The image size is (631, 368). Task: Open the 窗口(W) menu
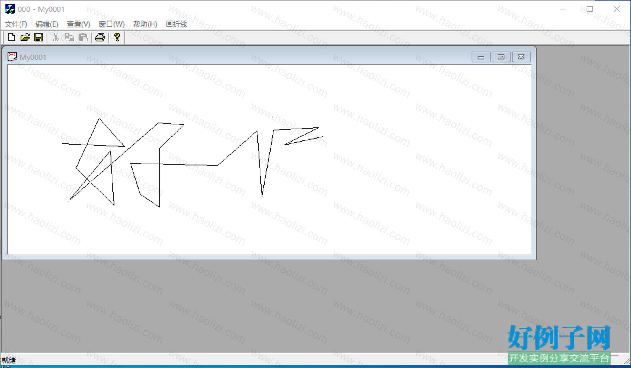pos(112,24)
